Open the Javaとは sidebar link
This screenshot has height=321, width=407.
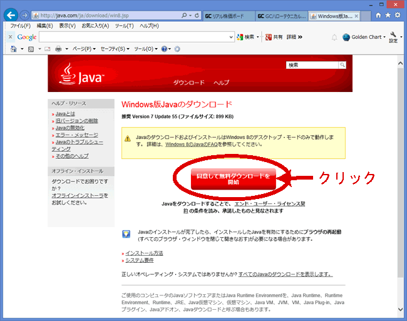[x=65, y=114]
